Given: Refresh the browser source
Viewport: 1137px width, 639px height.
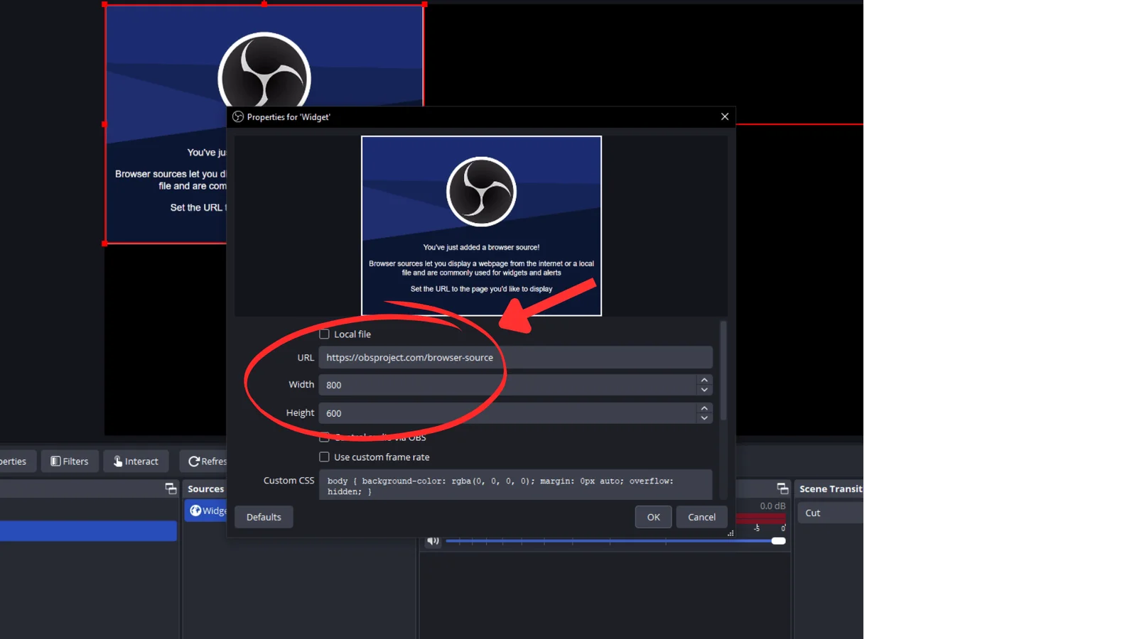Looking at the screenshot, I should pos(205,461).
